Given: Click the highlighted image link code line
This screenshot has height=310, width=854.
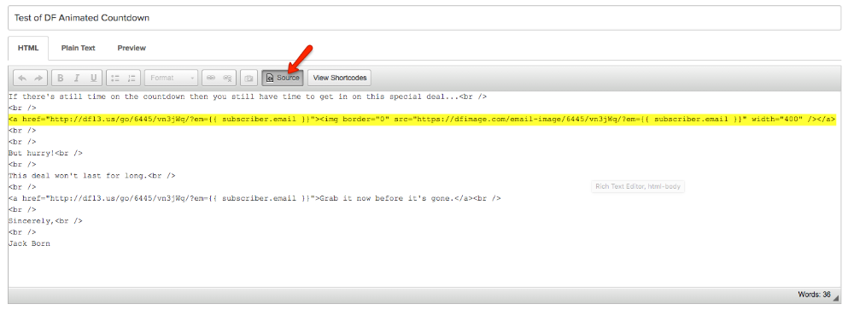Looking at the screenshot, I should (422, 119).
